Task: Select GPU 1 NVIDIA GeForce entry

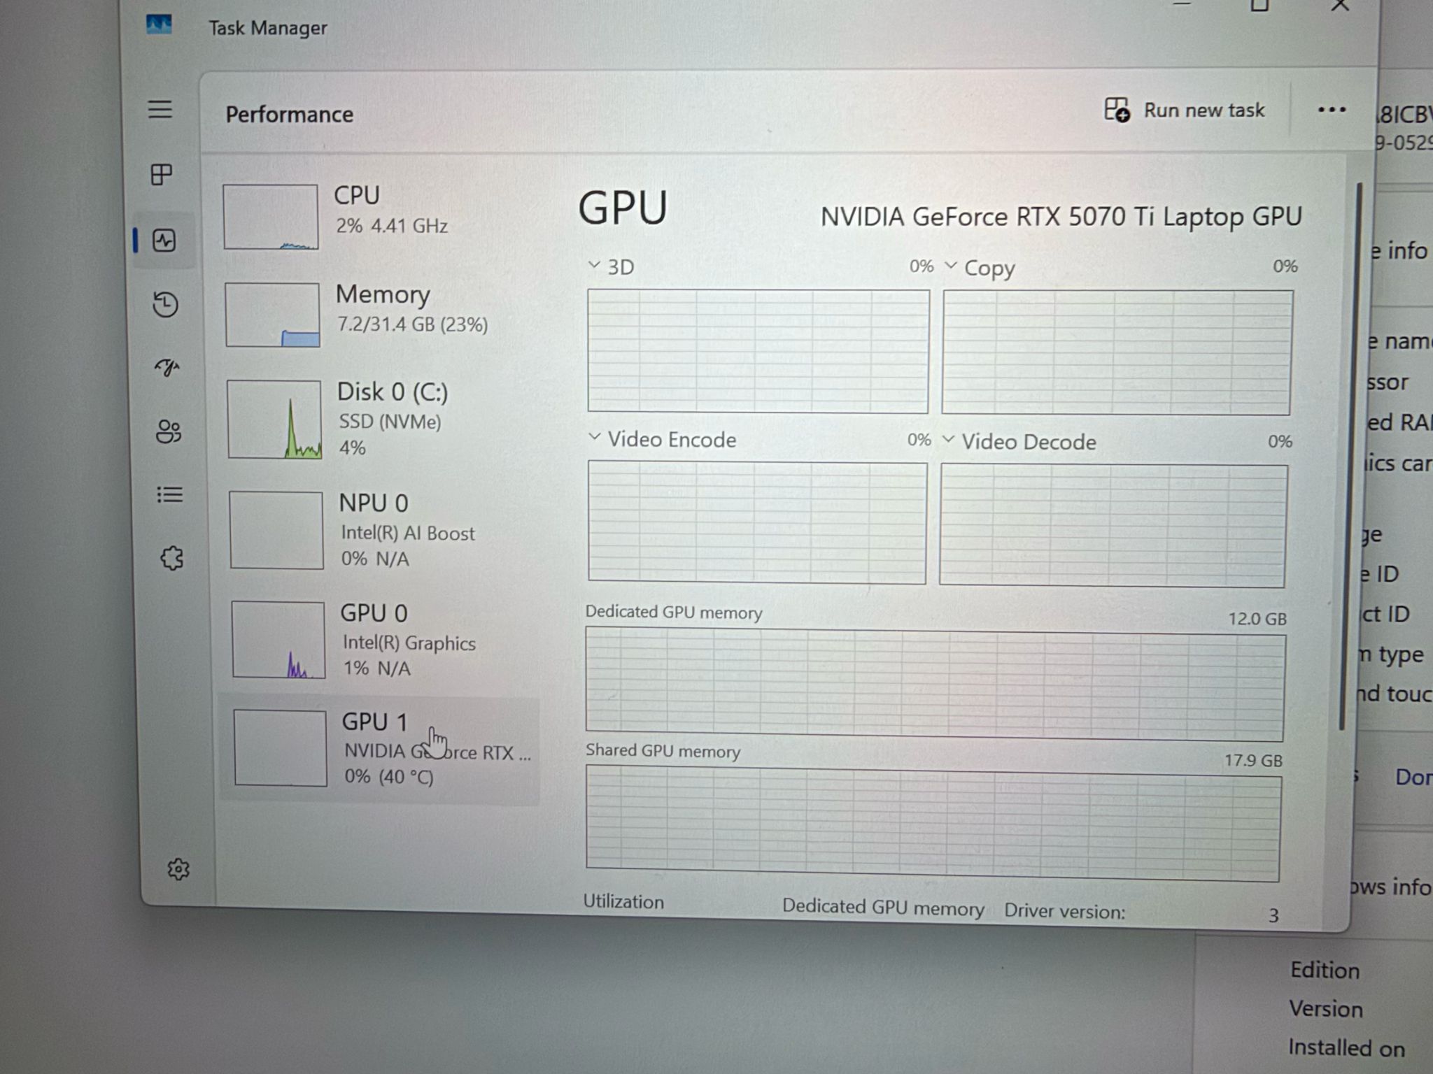Action: [x=379, y=750]
